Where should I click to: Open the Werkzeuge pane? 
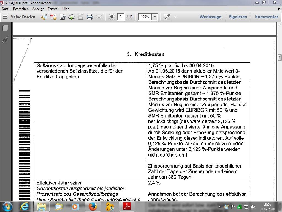tap(210, 17)
